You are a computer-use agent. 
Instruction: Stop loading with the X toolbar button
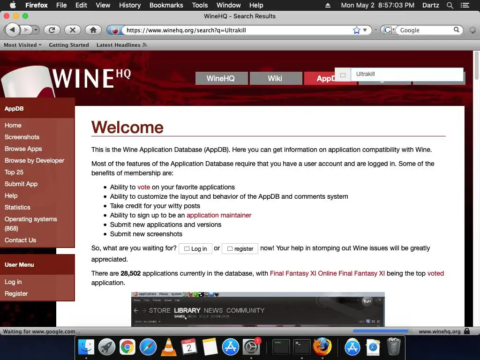[73, 30]
